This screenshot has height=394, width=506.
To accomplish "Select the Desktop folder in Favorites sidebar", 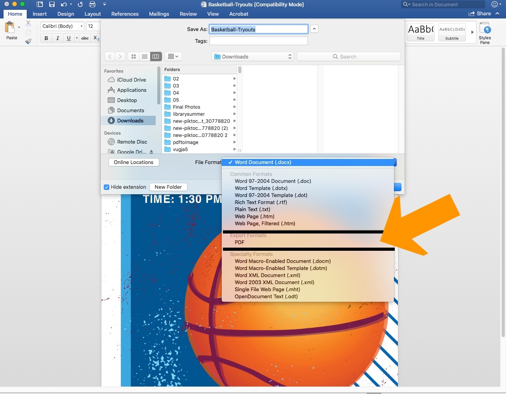I will pyautogui.click(x=127, y=100).
